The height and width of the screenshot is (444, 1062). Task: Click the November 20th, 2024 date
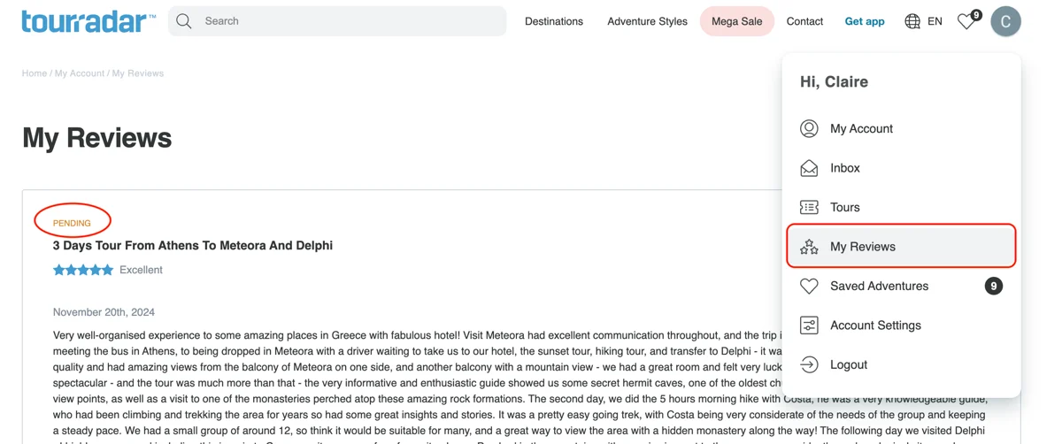click(x=104, y=312)
